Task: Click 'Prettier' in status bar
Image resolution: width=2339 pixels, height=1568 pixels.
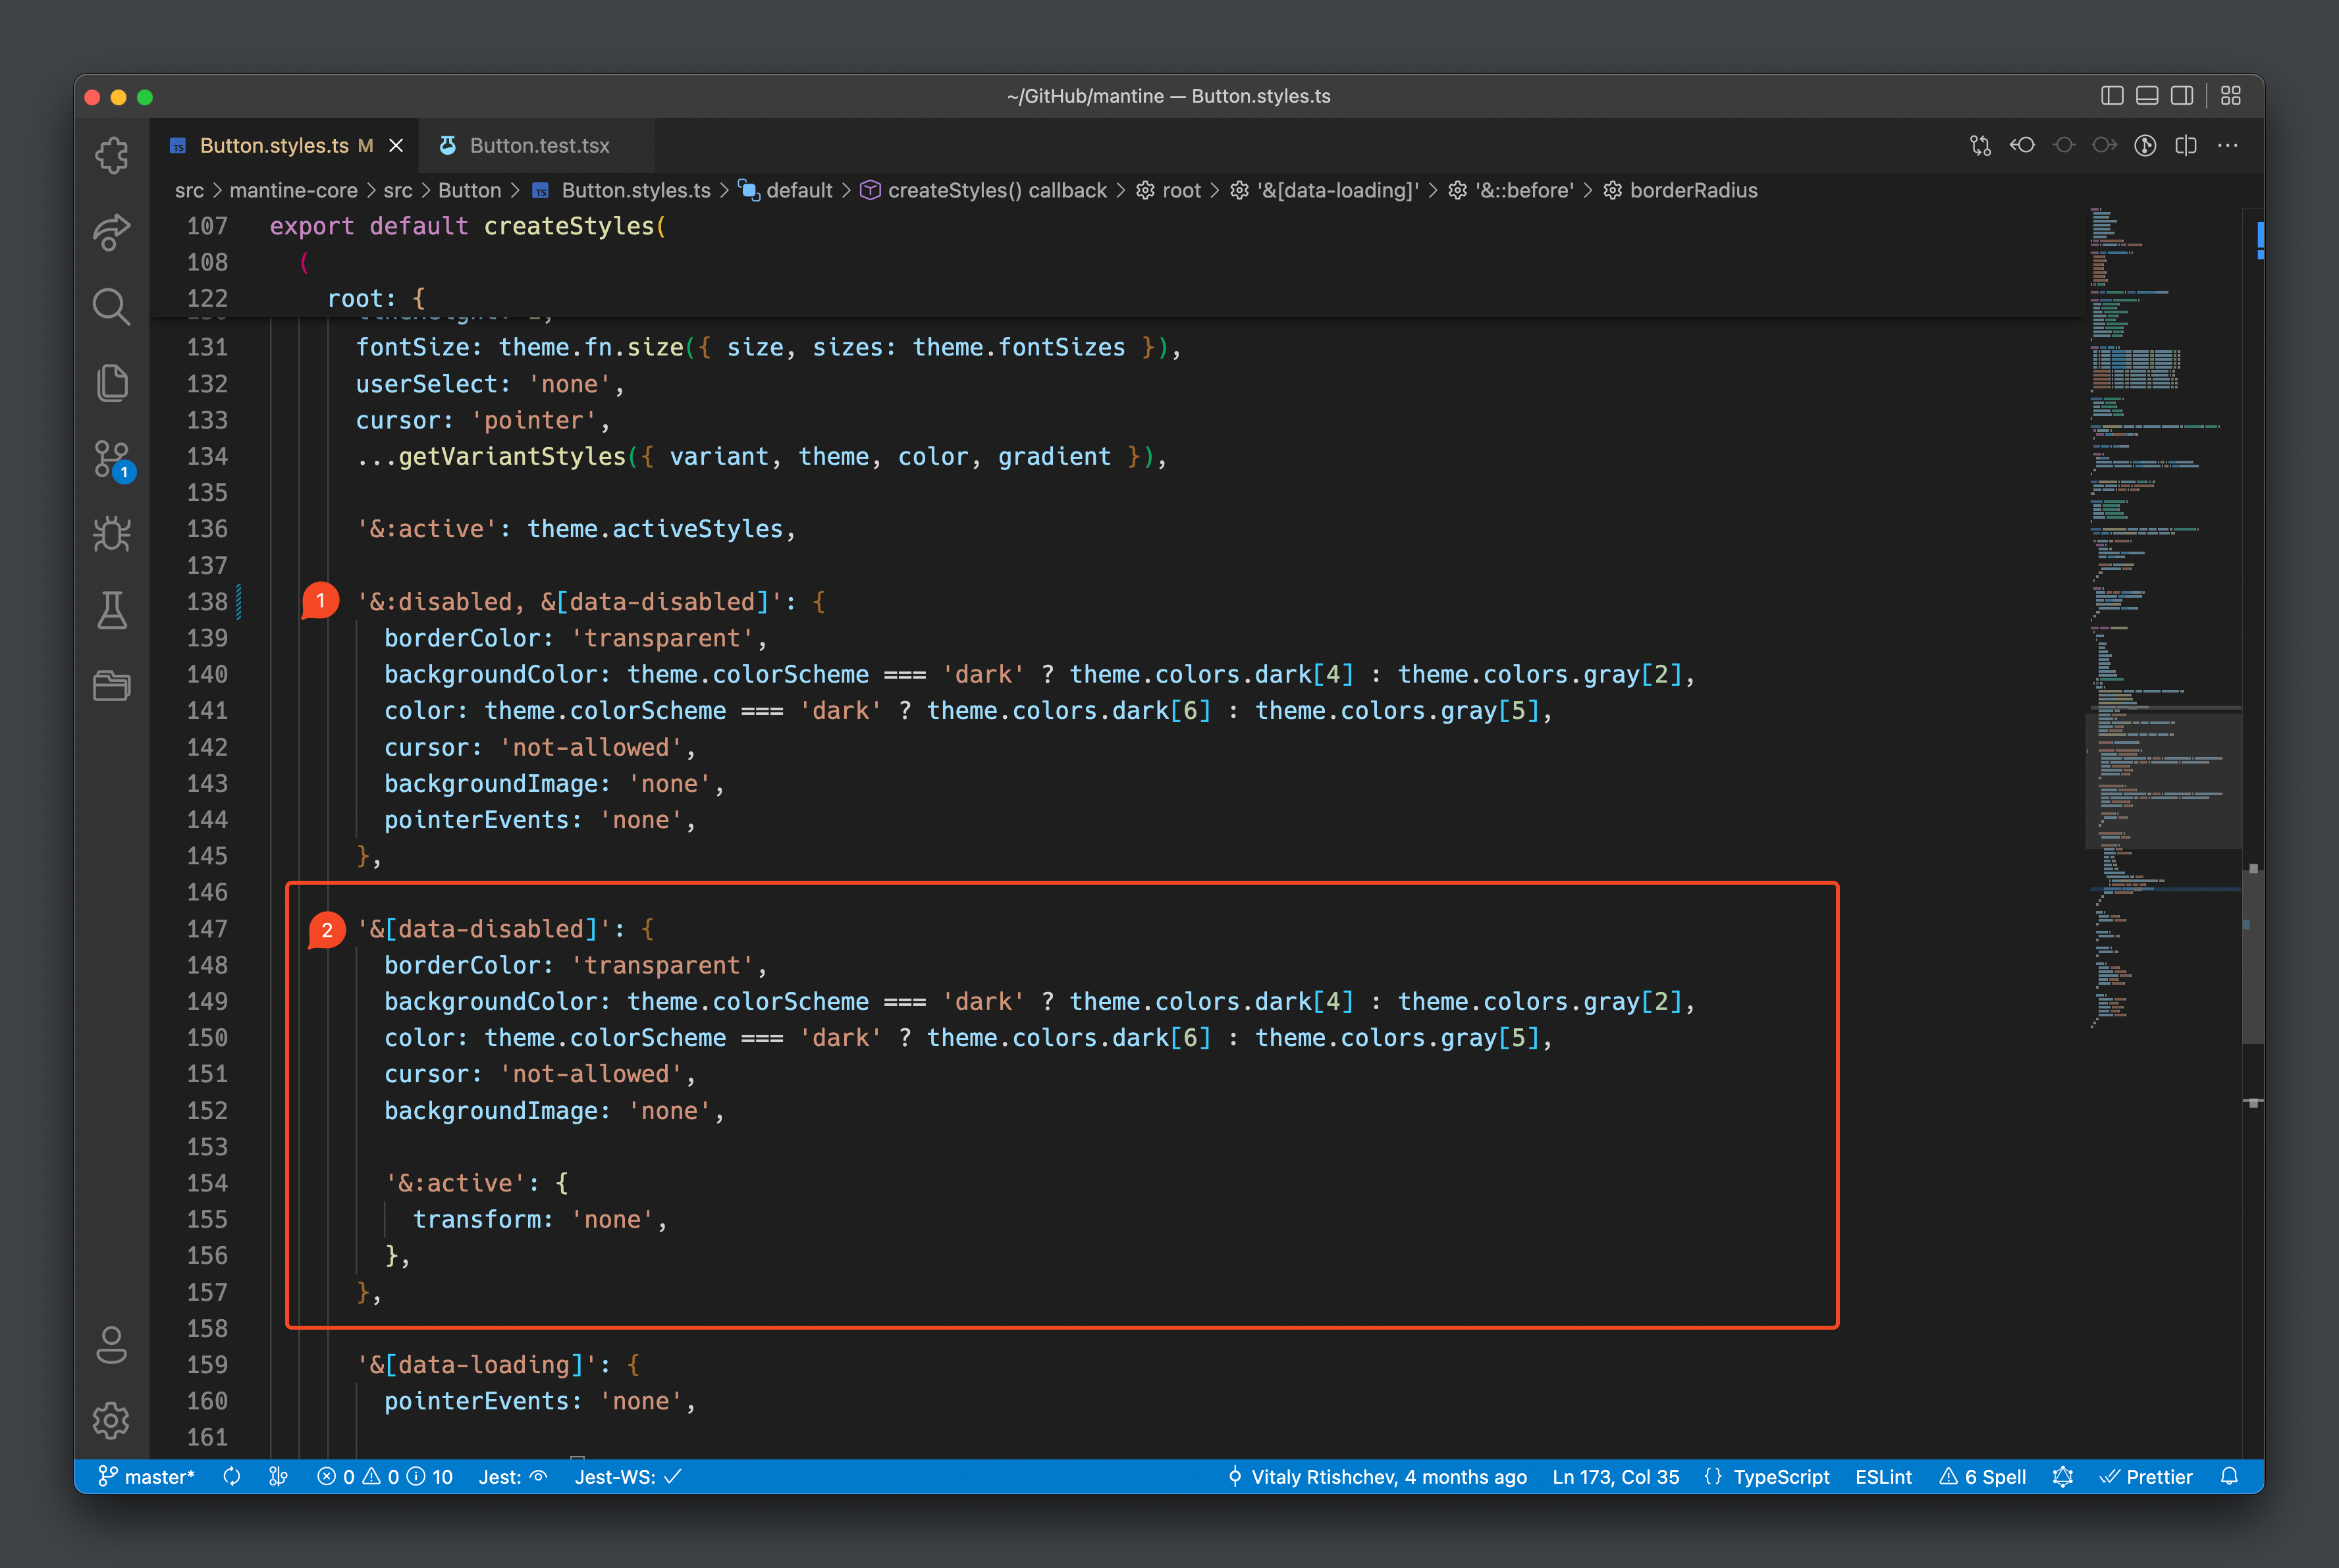Action: pos(2146,1477)
